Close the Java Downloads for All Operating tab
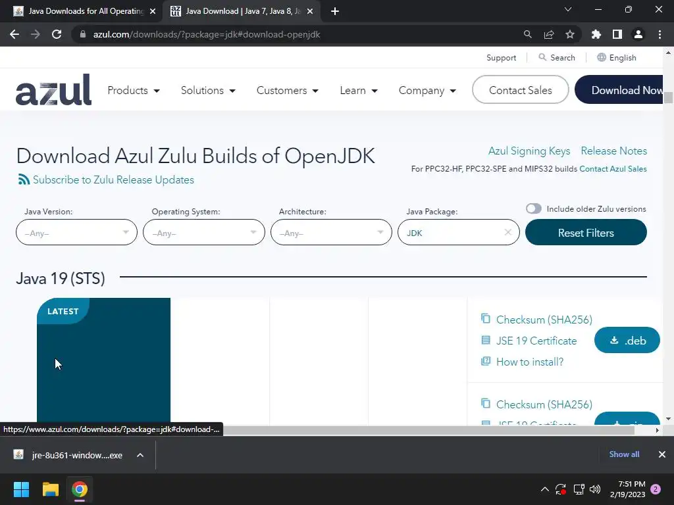 click(x=153, y=12)
